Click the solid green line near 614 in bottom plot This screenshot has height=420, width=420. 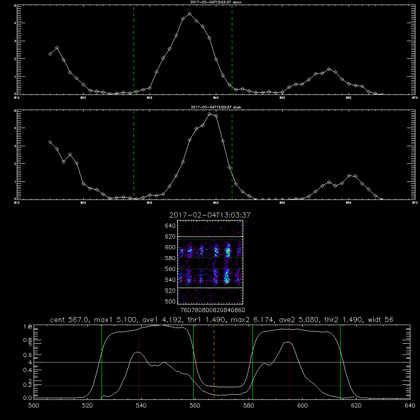[x=341, y=362]
